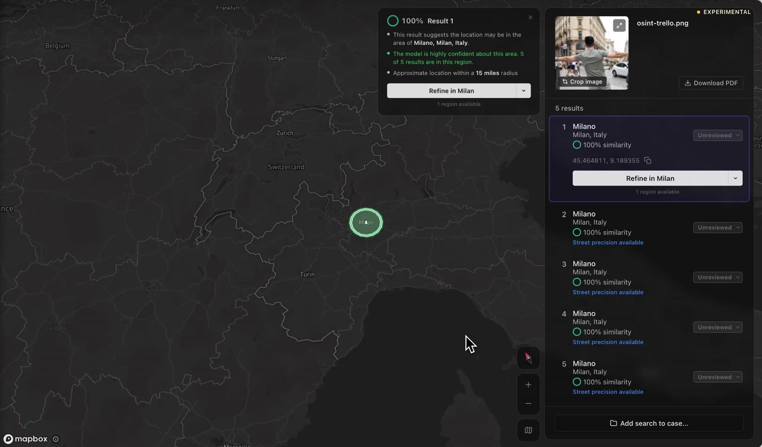
Task: Click Refine in Milan in result 1 card
Action: pos(650,178)
